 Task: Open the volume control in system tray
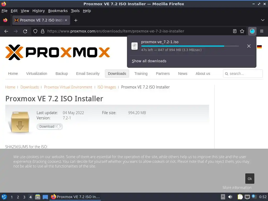(230, 197)
